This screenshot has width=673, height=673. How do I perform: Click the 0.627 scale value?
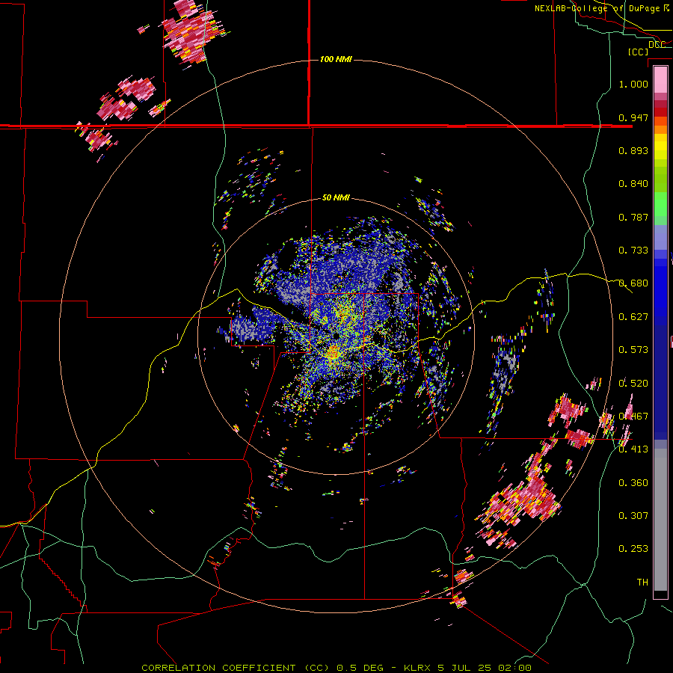click(x=633, y=317)
